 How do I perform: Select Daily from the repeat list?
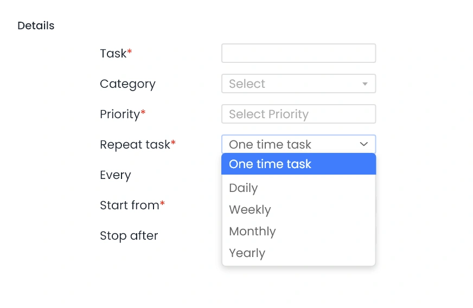pyautogui.click(x=244, y=188)
